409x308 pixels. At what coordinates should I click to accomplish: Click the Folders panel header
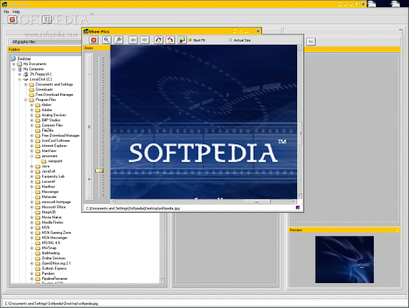(x=44, y=49)
